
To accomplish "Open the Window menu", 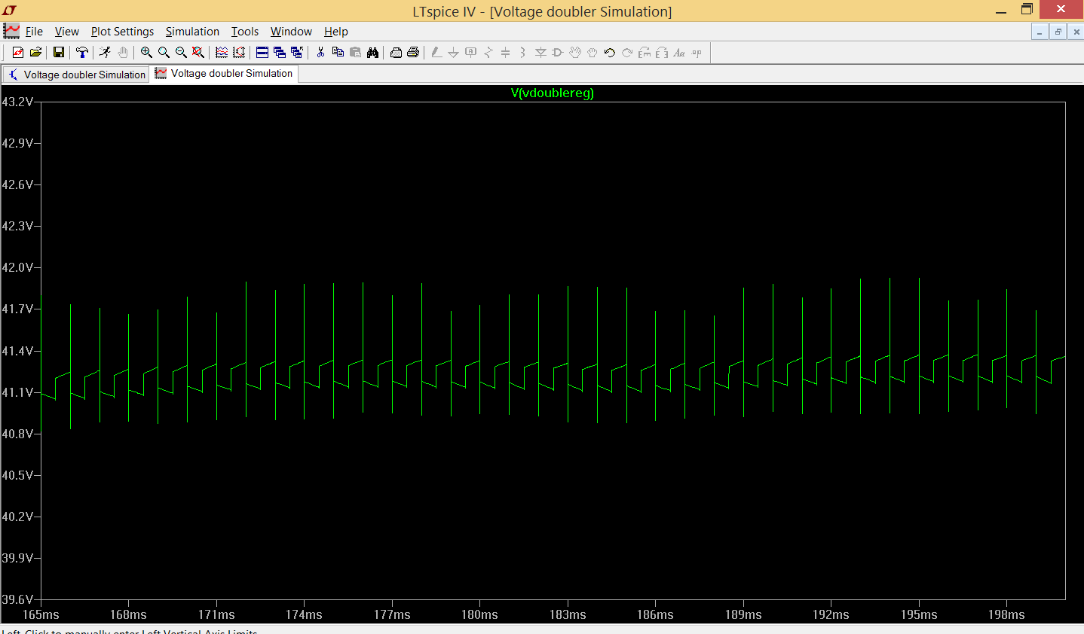I will pyautogui.click(x=291, y=32).
